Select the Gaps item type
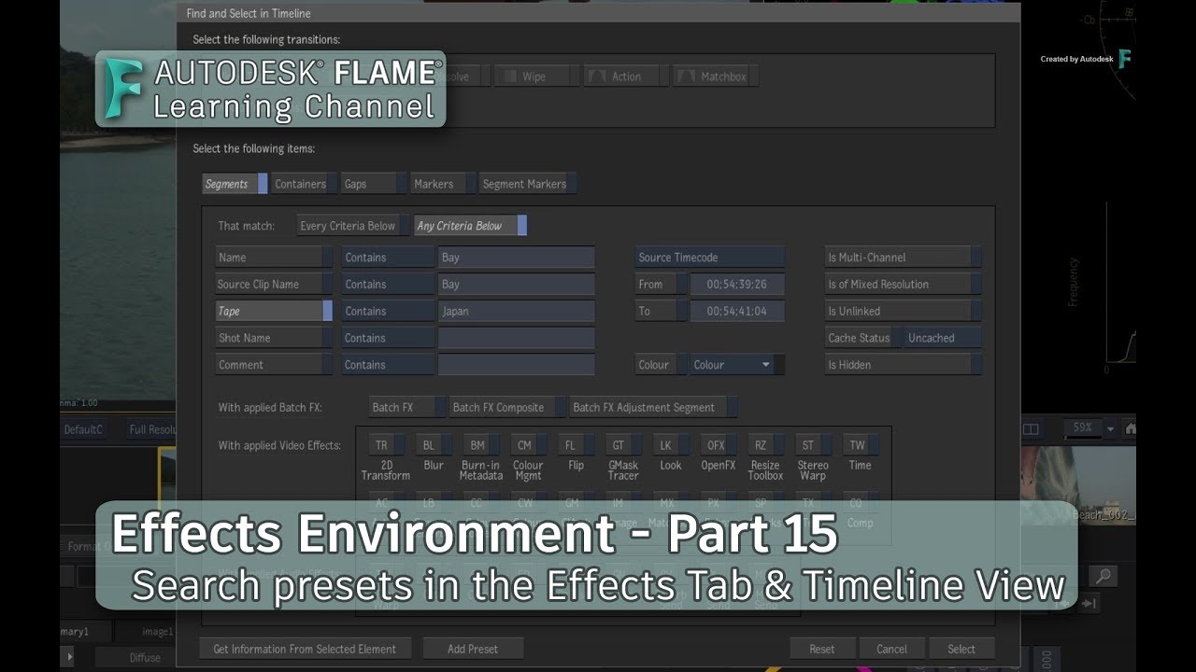The width and height of the screenshot is (1196, 672). coord(374,184)
